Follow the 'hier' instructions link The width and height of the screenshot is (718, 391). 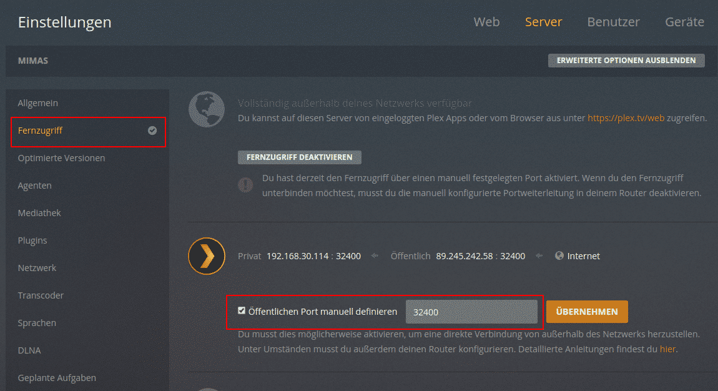[x=667, y=349]
